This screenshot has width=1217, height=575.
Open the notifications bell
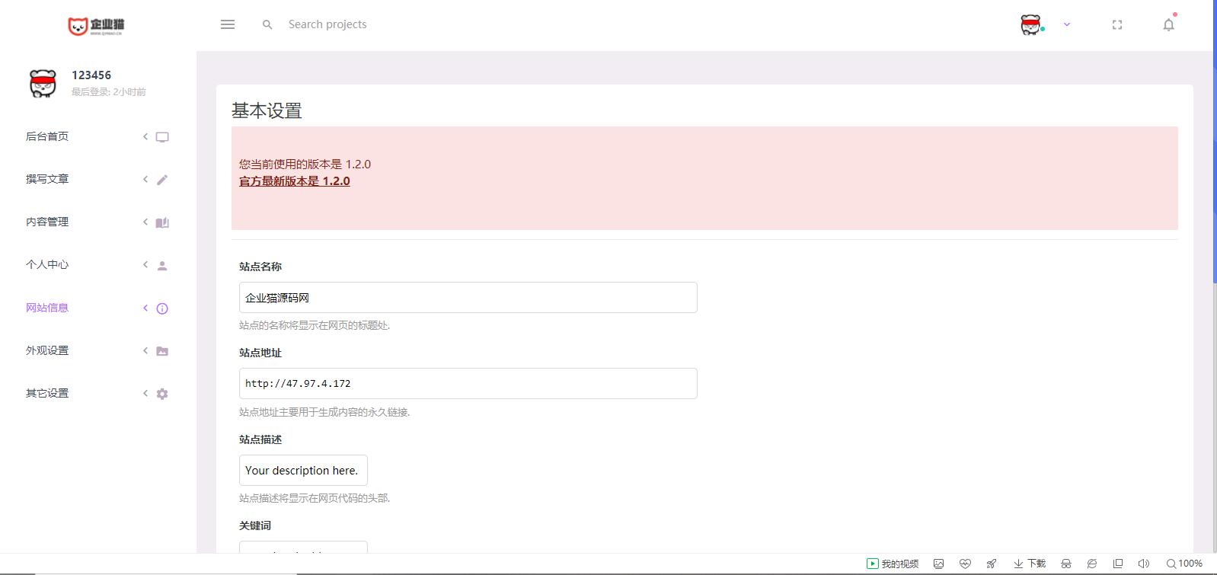click(1168, 24)
